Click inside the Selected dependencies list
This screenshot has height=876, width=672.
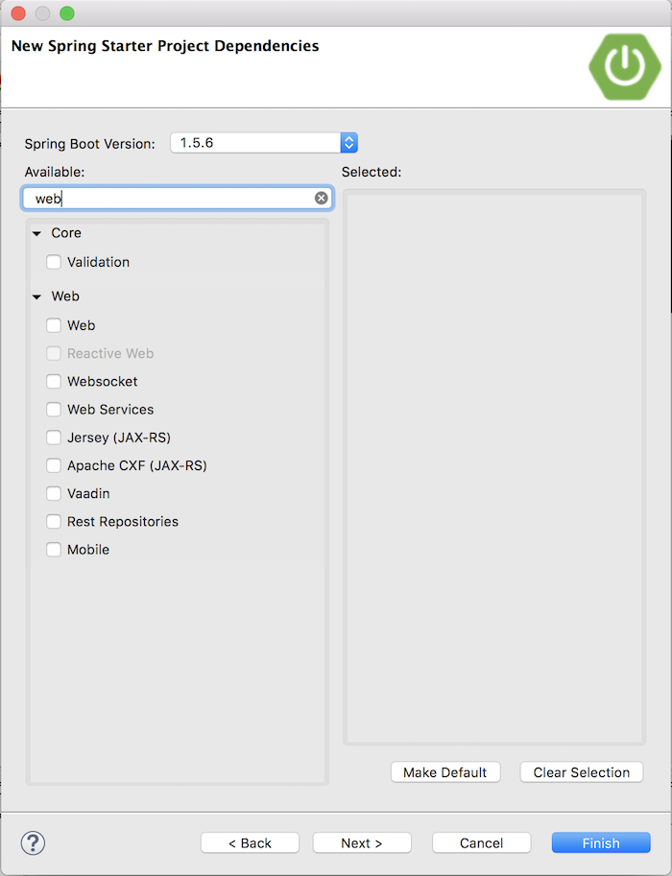494,467
